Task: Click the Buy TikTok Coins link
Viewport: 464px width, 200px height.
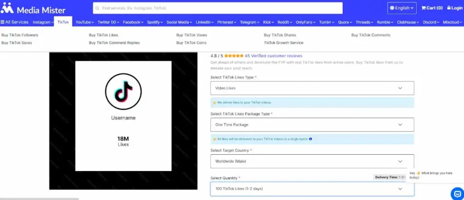Action: pyautogui.click(x=191, y=43)
